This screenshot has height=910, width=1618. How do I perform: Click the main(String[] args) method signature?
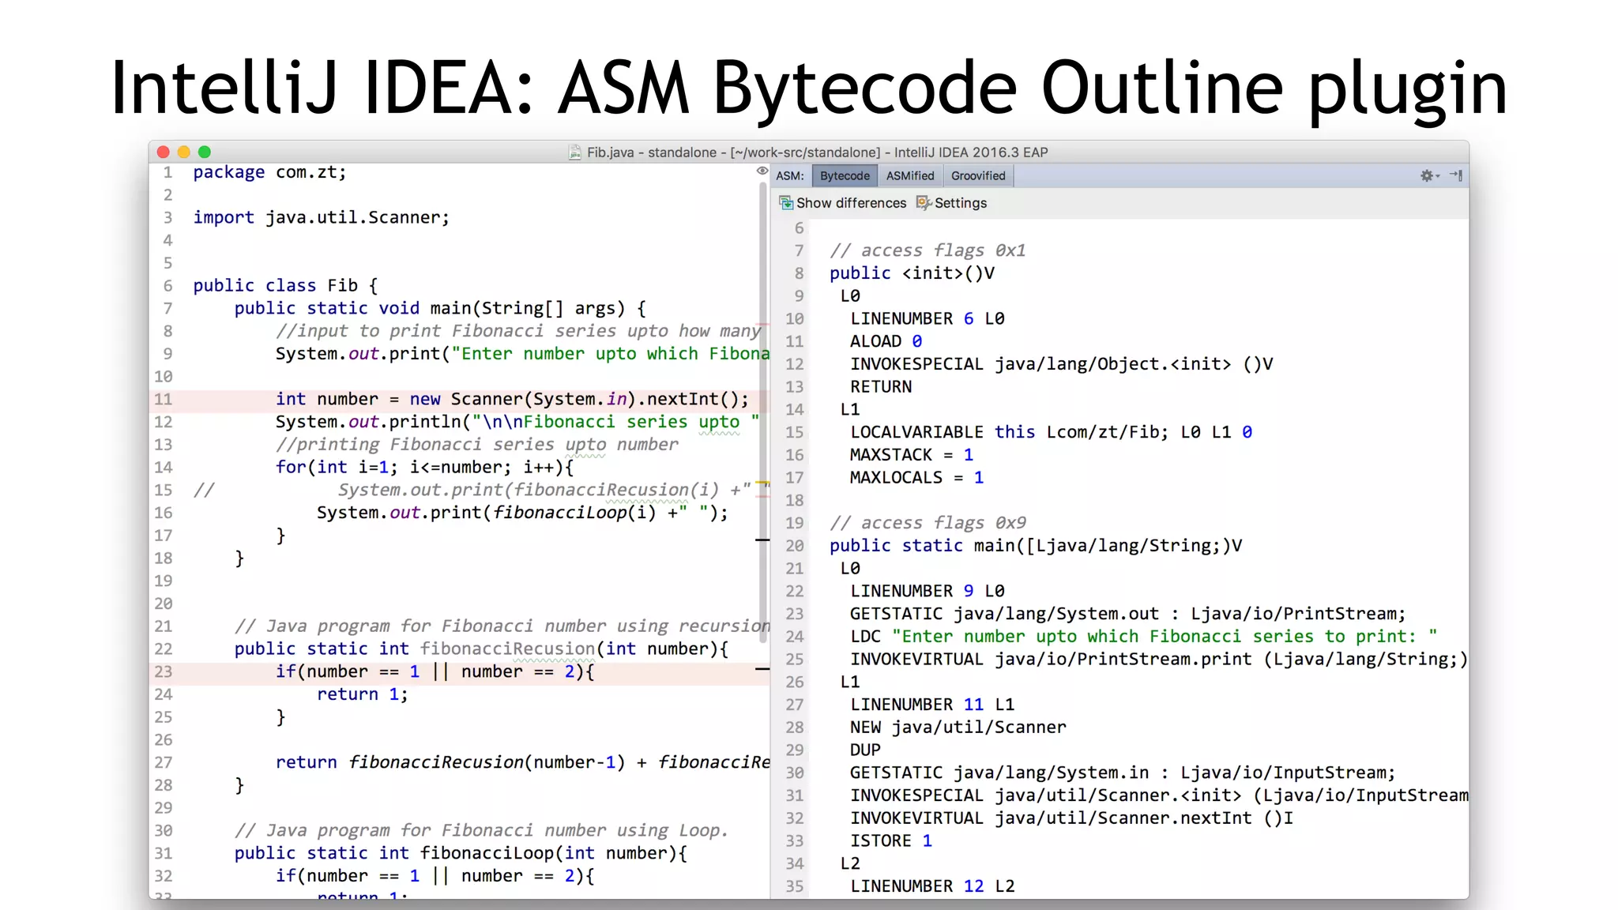point(440,308)
